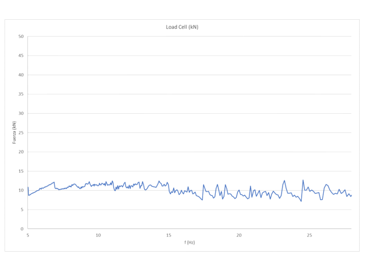The height and width of the screenshot is (275, 366).
Task: Select the "f (Hz)" horizontal axis title
Action: click(189, 242)
